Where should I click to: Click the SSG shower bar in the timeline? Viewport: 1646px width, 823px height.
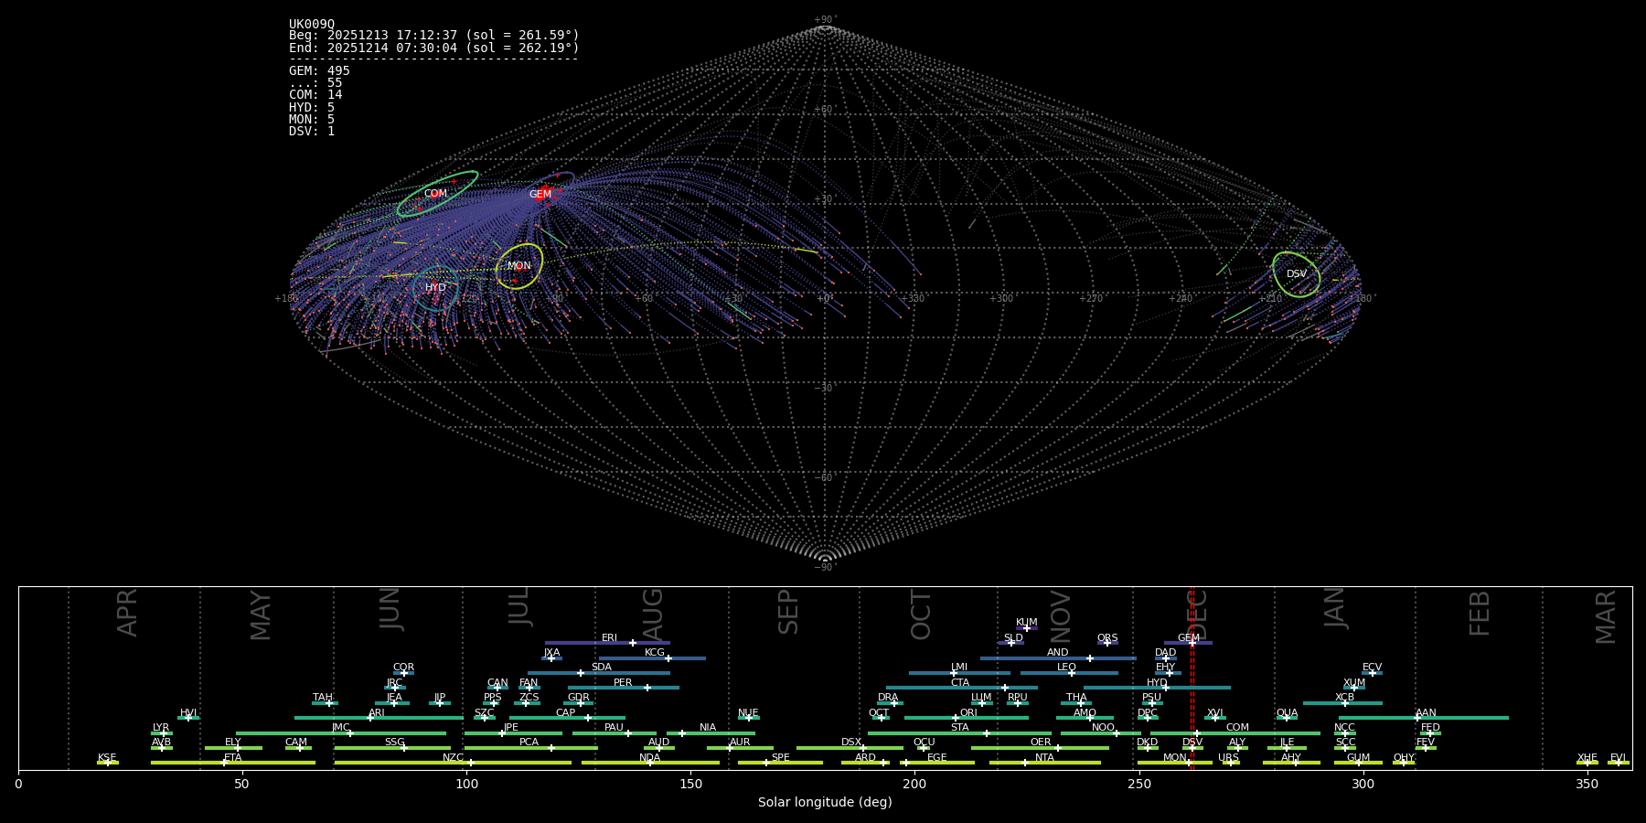coord(392,748)
